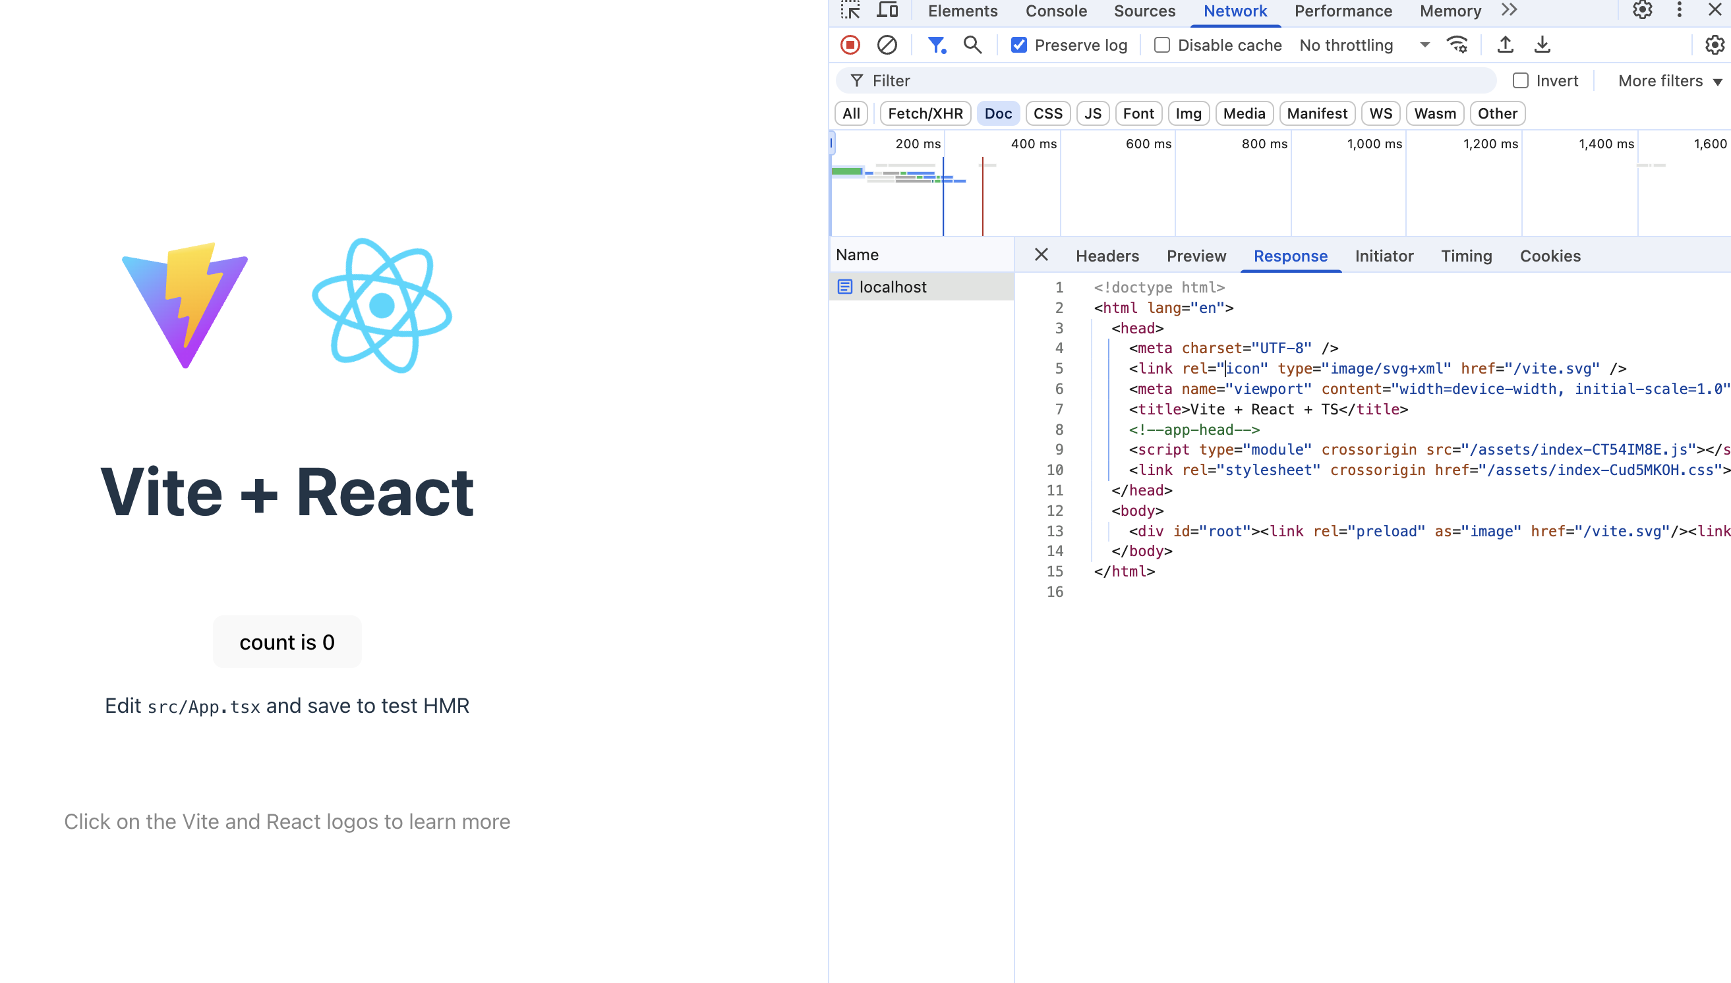This screenshot has width=1731, height=983.
Task: Open Network panel settings gear
Action: pos(1714,45)
